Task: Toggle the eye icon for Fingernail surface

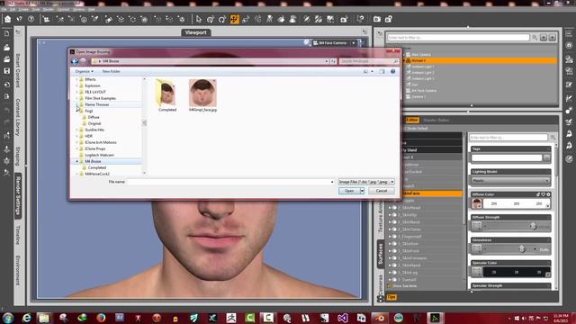Action: 394,237
